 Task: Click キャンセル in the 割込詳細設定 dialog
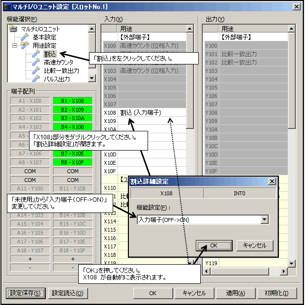click(254, 245)
